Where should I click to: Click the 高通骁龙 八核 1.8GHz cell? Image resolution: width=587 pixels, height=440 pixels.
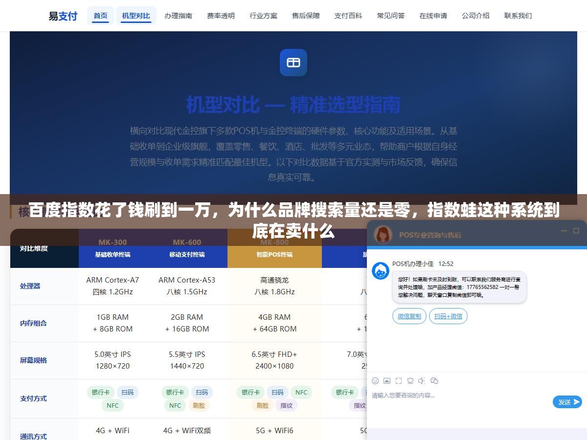(x=274, y=286)
